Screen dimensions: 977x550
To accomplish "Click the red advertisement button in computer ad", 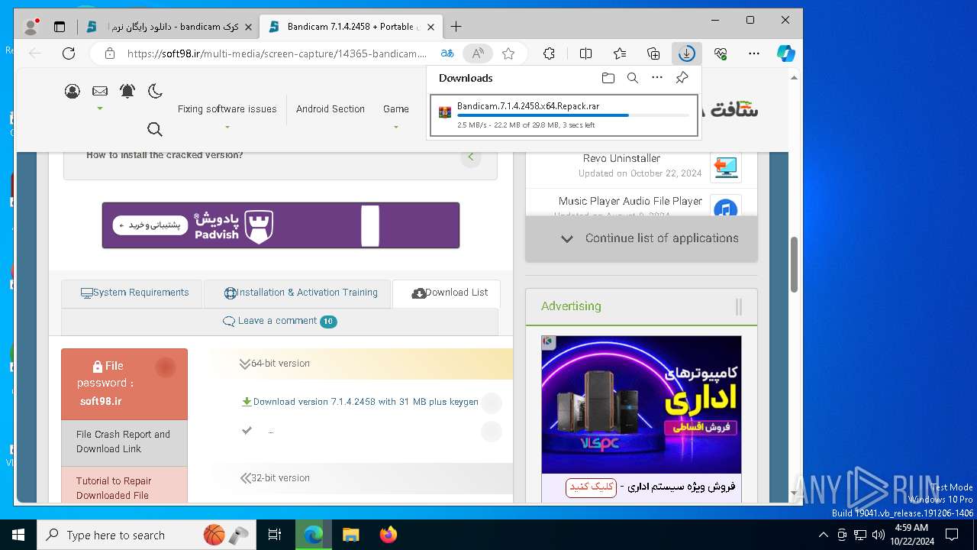I will pyautogui.click(x=591, y=487).
